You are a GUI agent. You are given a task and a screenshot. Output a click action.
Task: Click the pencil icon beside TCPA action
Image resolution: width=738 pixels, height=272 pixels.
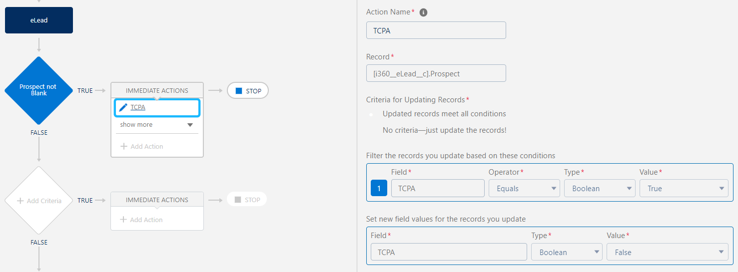[123, 107]
